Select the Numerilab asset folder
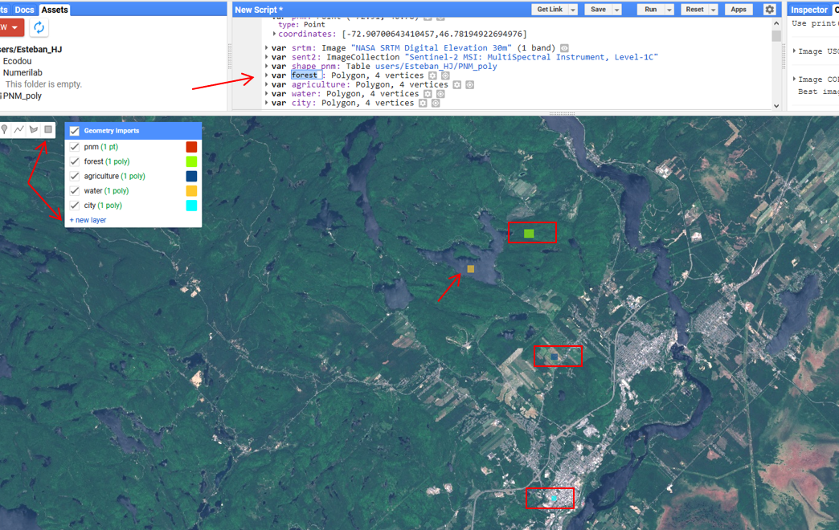 click(x=23, y=73)
